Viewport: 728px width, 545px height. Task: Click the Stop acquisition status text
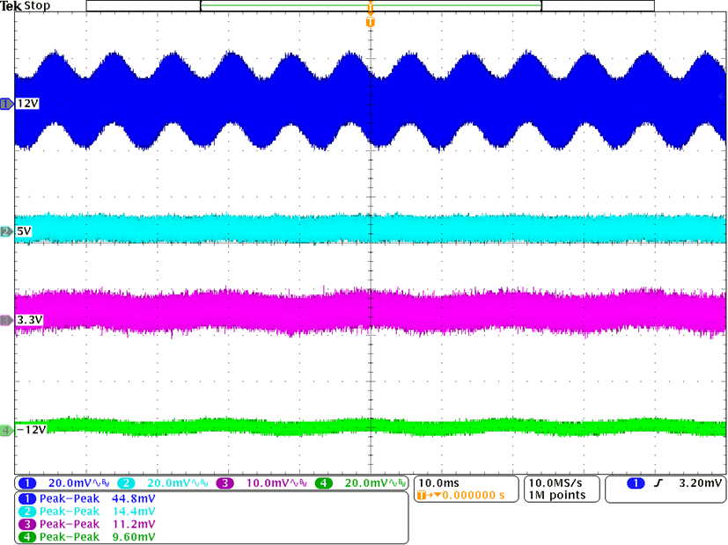(x=37, y=6)
